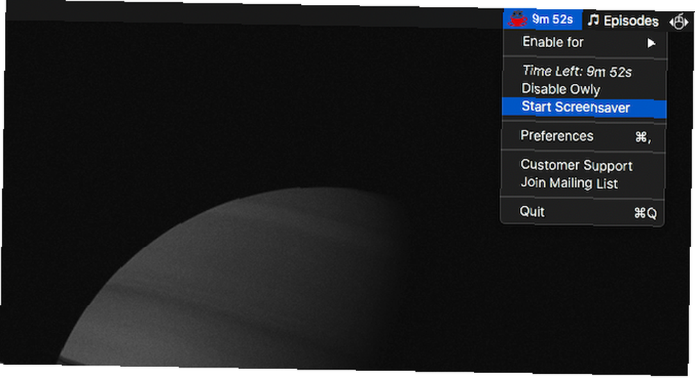This screenshot has width=695, height=378.
Task: Choose Start Screensaver
Action: pyautogui.click(x=584, y=108)
